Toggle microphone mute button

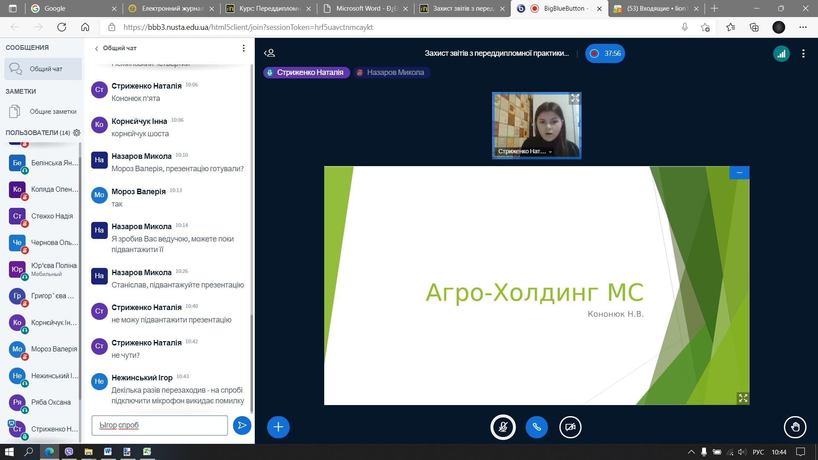(x=503, y=427)
